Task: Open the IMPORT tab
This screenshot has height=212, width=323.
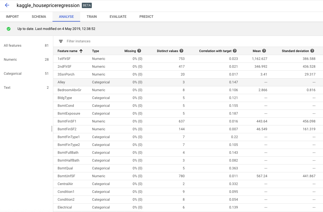Action: 12,17
